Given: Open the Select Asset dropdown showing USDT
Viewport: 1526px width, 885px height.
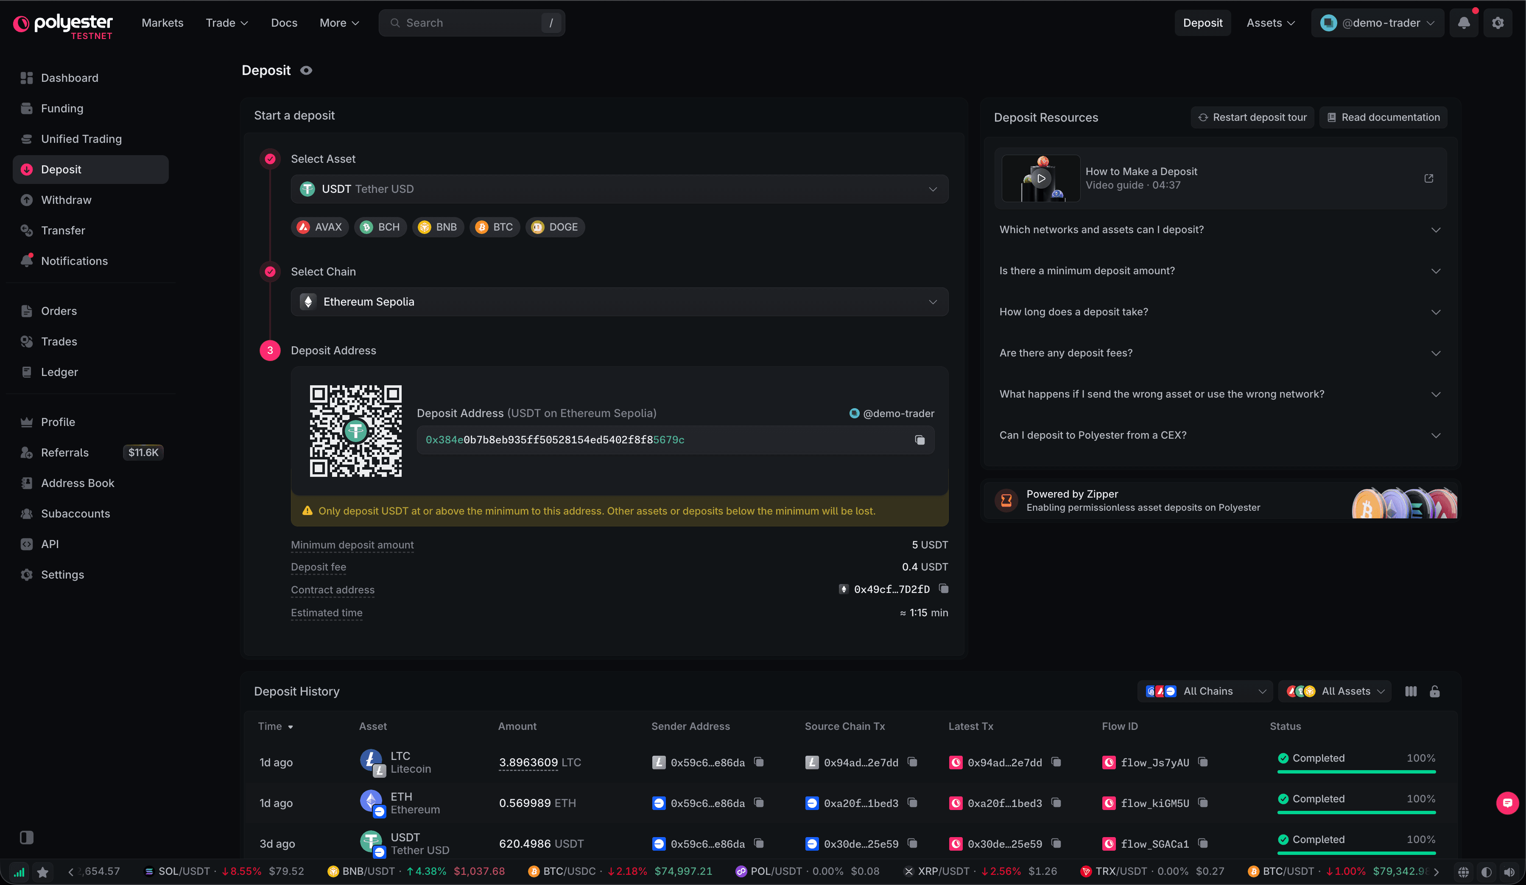Looking at the screenshot, I should point(619,189).
